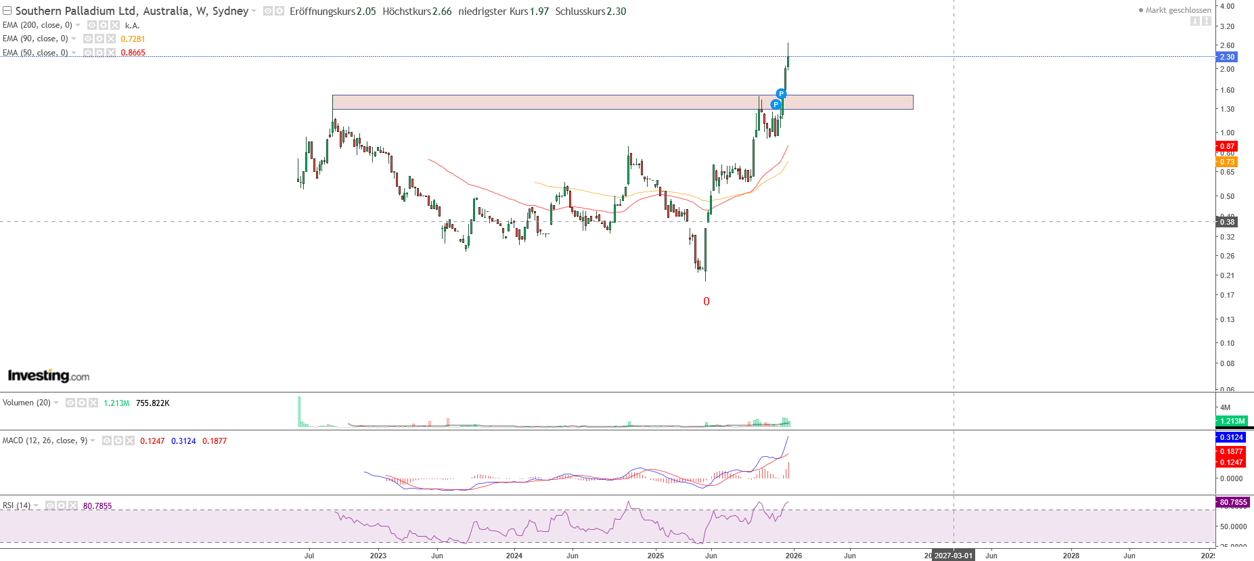Expand the Southern Palladium symbol dropdown arrow
The height and width of the screenshot is (561, 1254).
coord(254,12)
